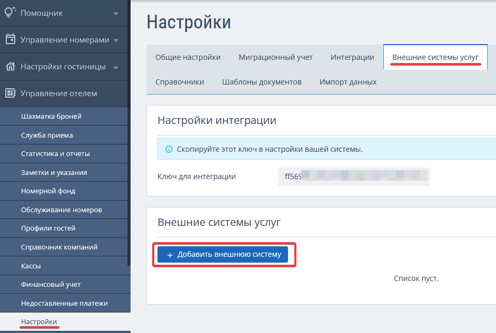Viewport: 496px width, 333px height.
Task: Go to the Шаблоны документов tab
Action: point(262,82)
